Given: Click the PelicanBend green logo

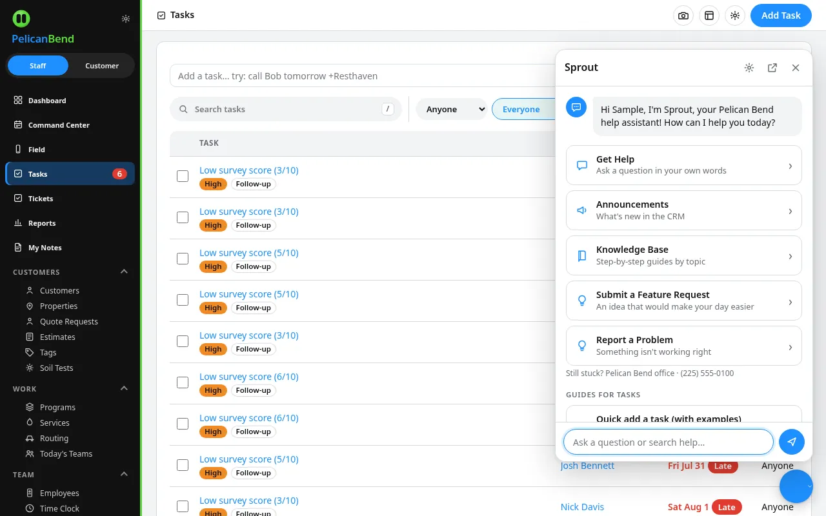Looking at the screenshot, I should point(21,18).
